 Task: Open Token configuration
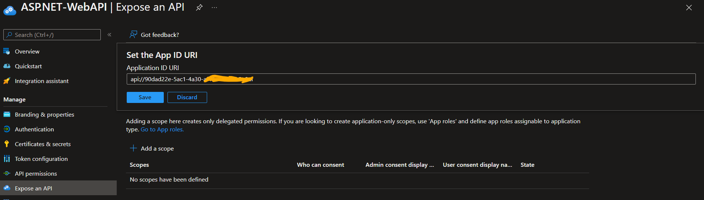coord(41,159)
